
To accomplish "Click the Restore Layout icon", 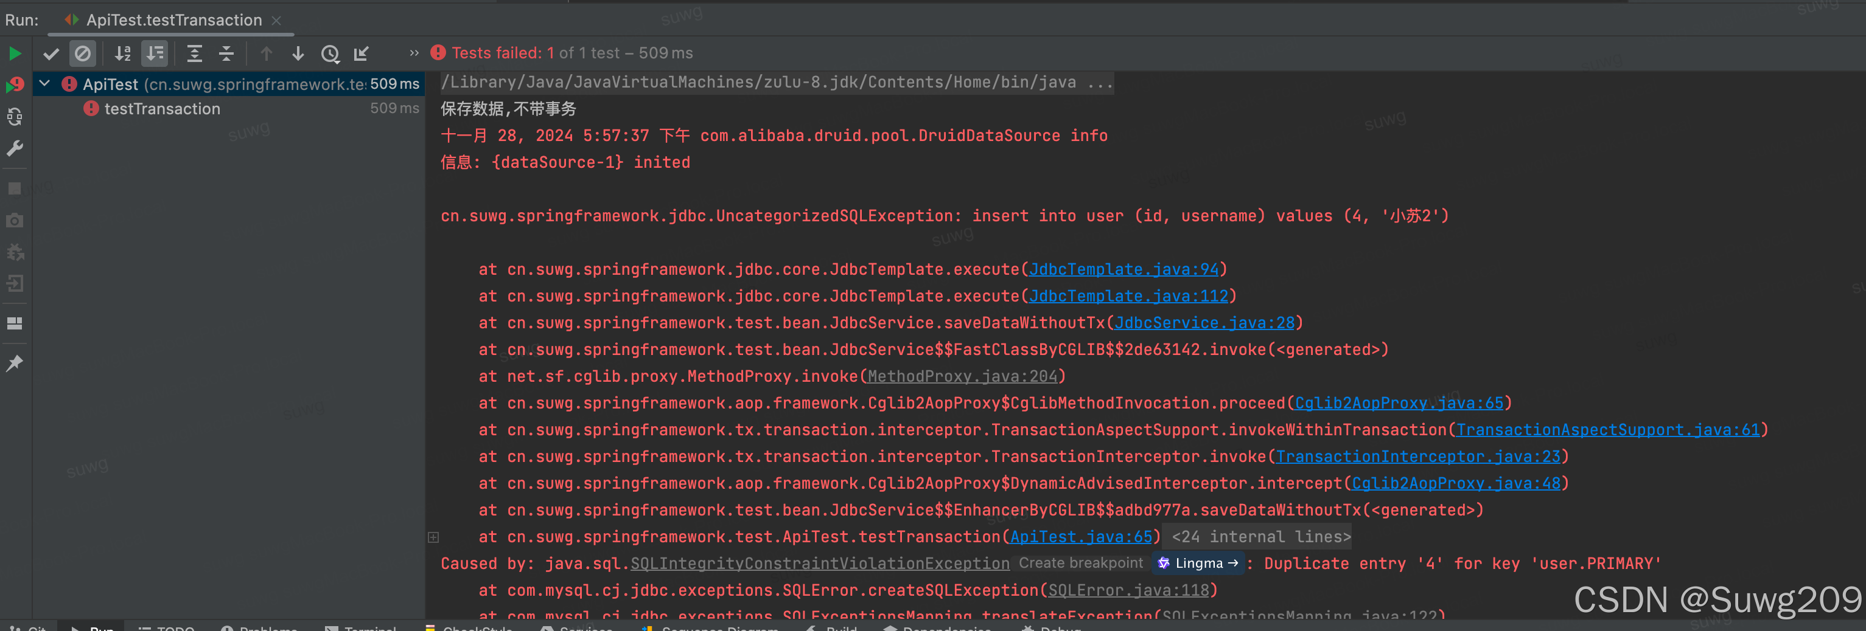I will point(15,323).
